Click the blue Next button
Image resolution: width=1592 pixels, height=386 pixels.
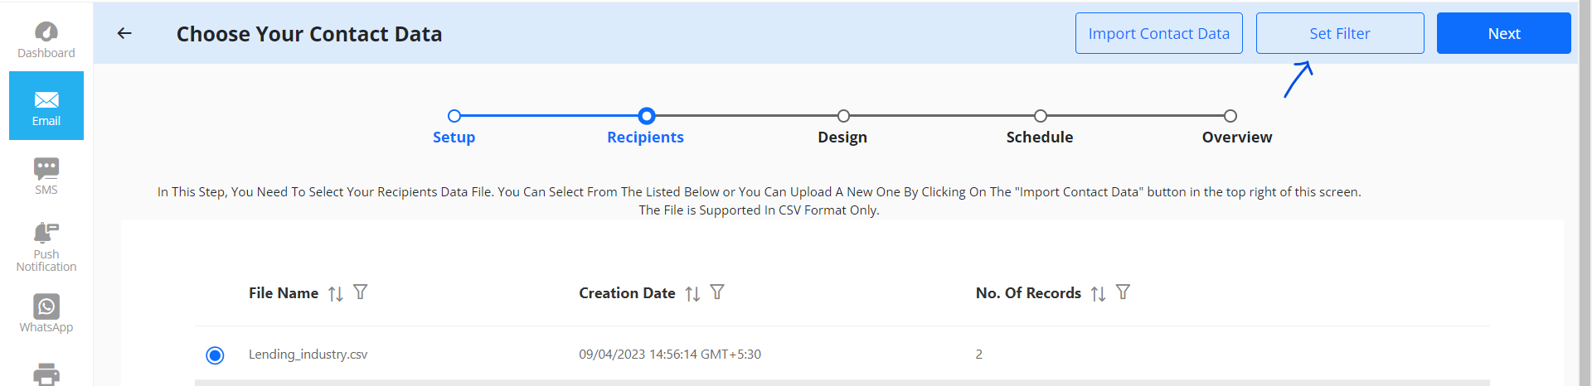point(1503,33)
